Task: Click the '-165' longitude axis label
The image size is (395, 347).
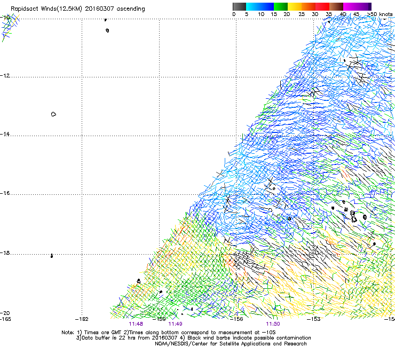Action: [5, 319]
